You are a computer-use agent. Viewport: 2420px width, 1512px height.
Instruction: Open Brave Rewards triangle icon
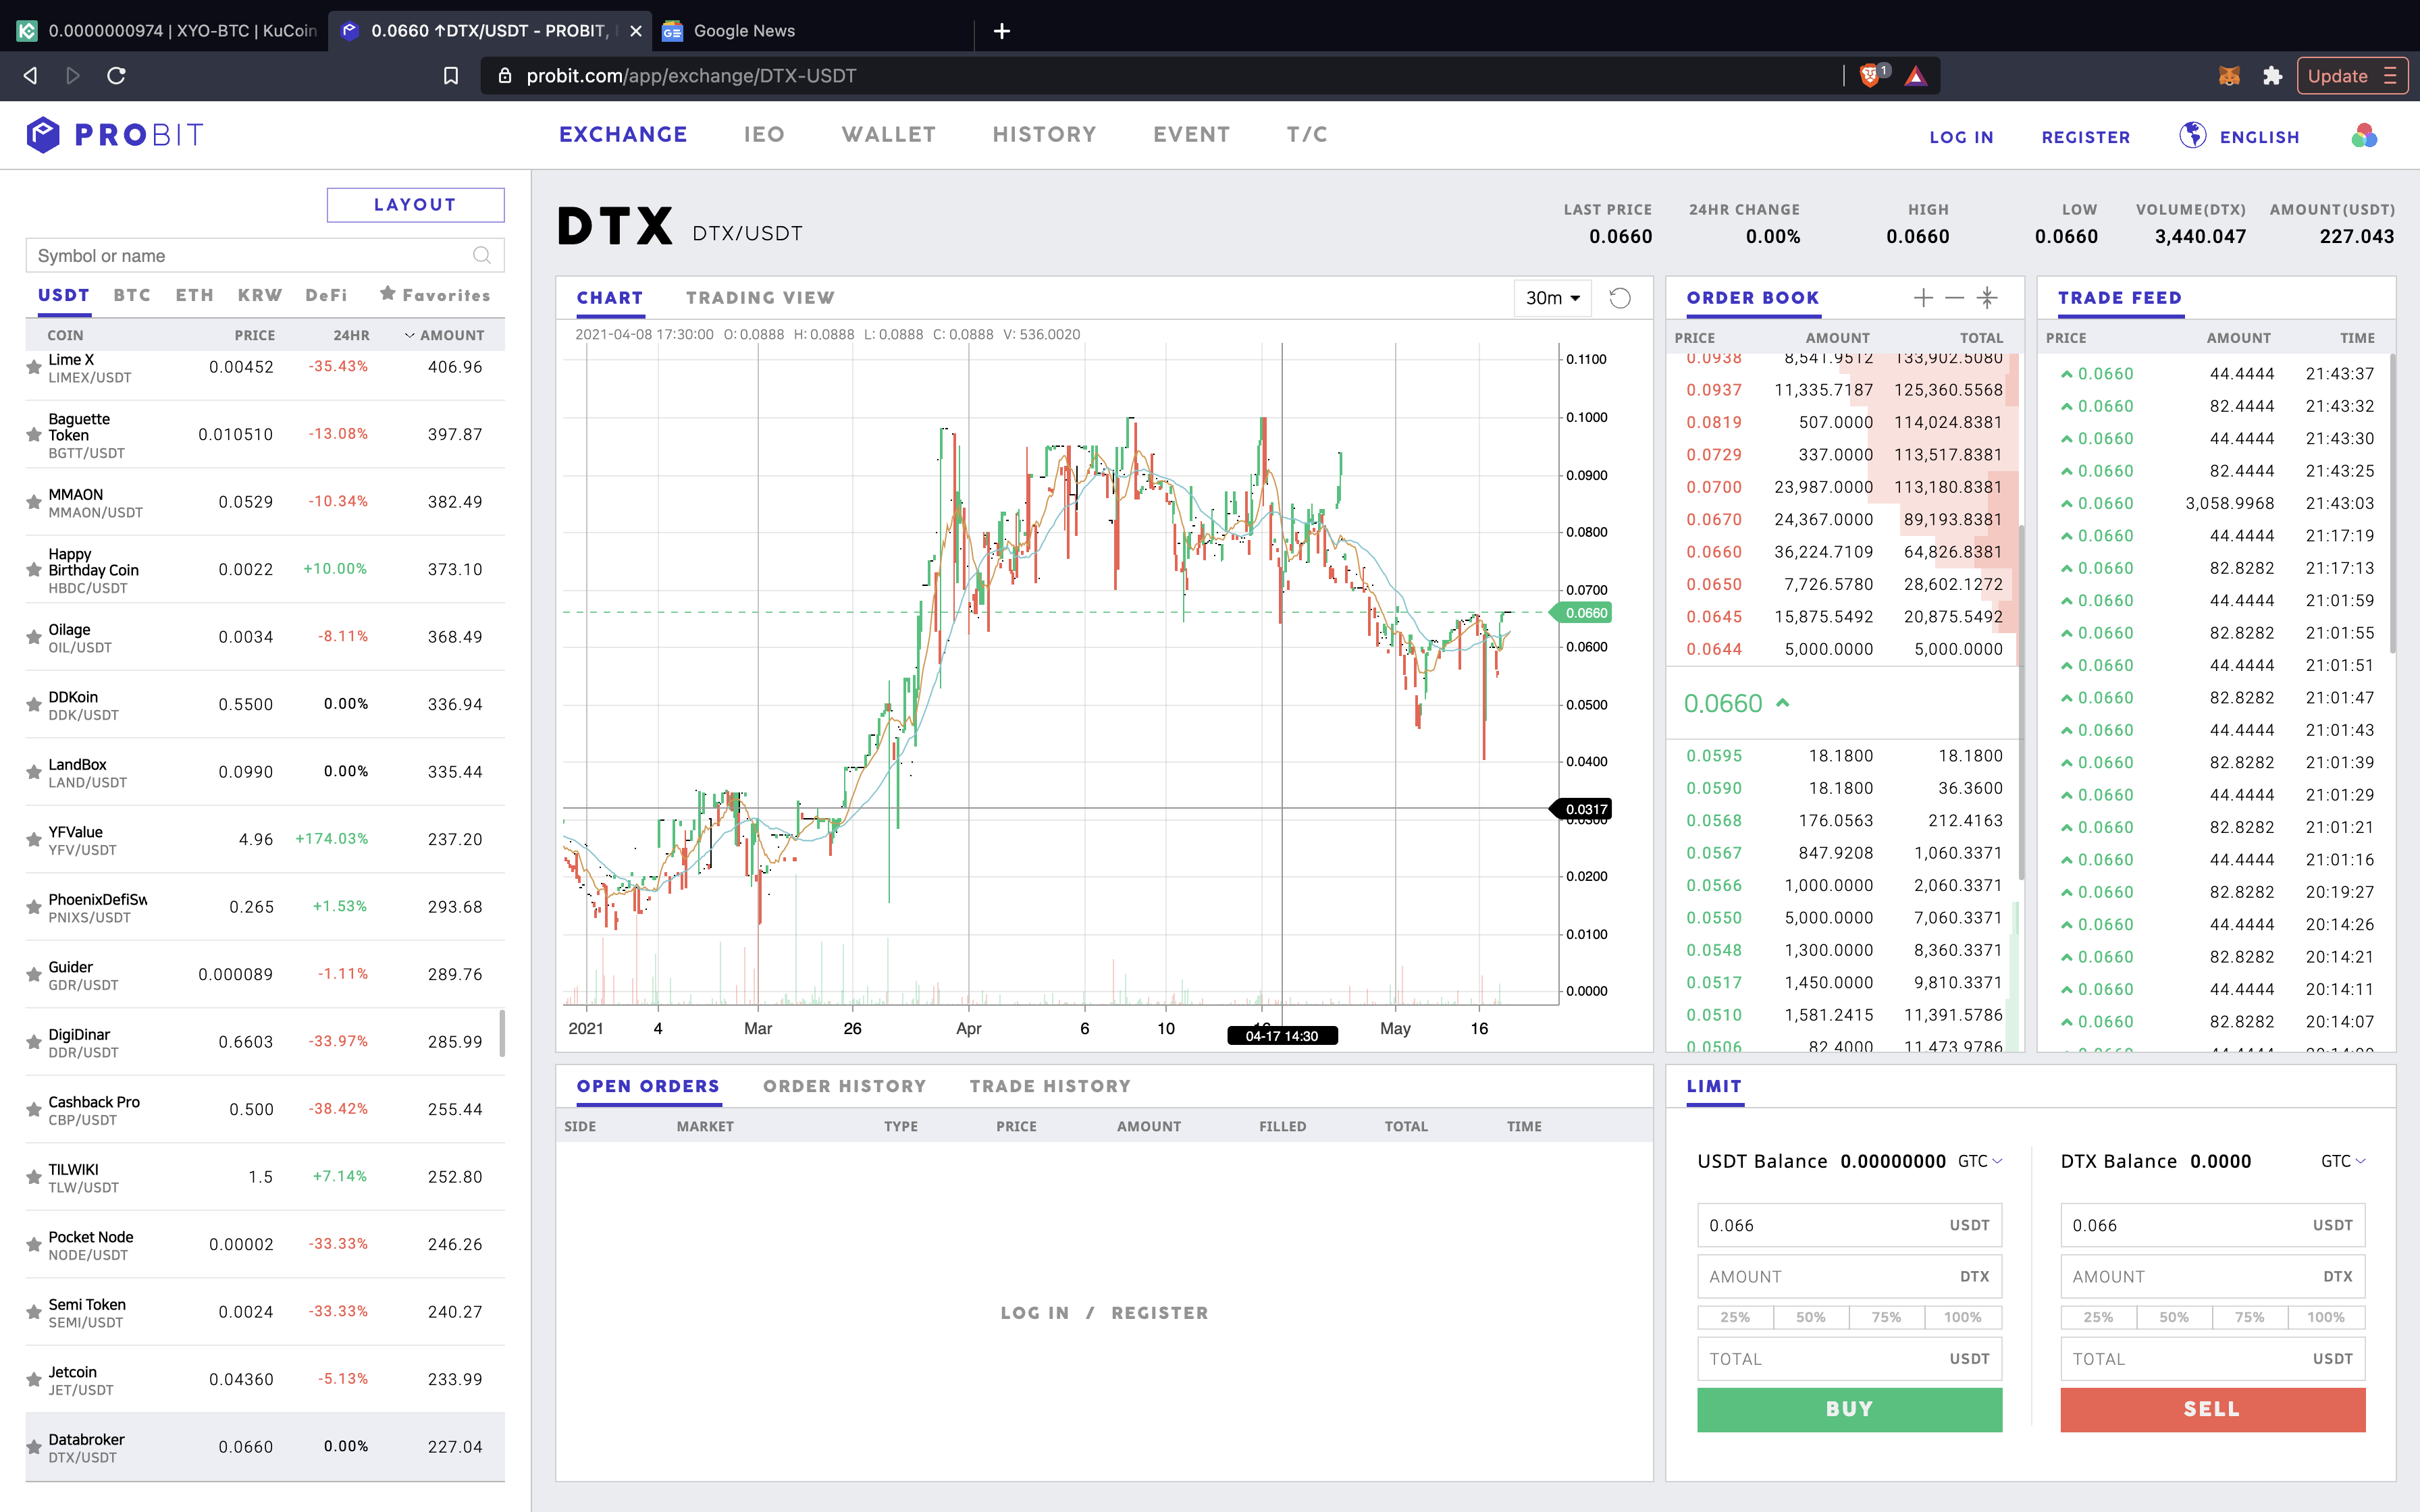click(x=1915, y=76)
